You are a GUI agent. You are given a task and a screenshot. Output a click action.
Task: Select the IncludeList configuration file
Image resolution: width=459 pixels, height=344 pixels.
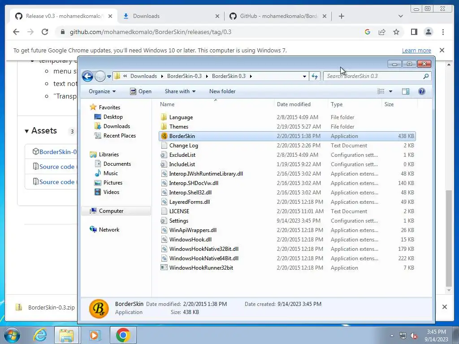click(x=182, y=164)
